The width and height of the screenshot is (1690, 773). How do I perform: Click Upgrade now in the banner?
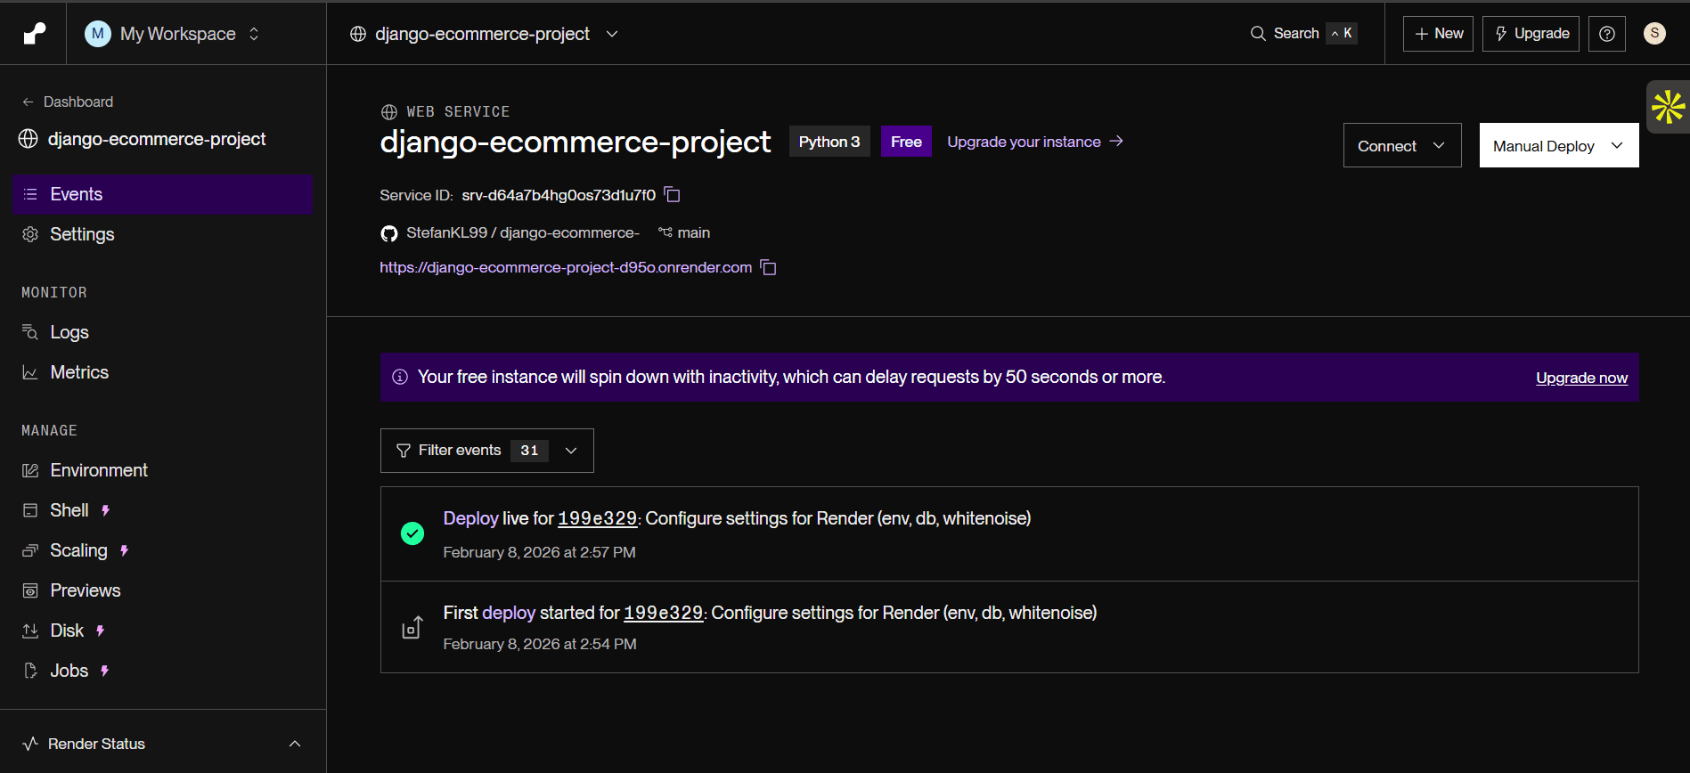point(1581,378)
